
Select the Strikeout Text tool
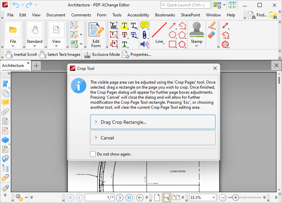tap(124, 34)
